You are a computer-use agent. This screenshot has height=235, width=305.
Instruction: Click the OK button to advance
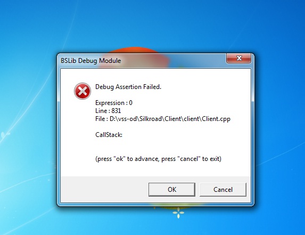pyautogui.click(x=172, y=190)
